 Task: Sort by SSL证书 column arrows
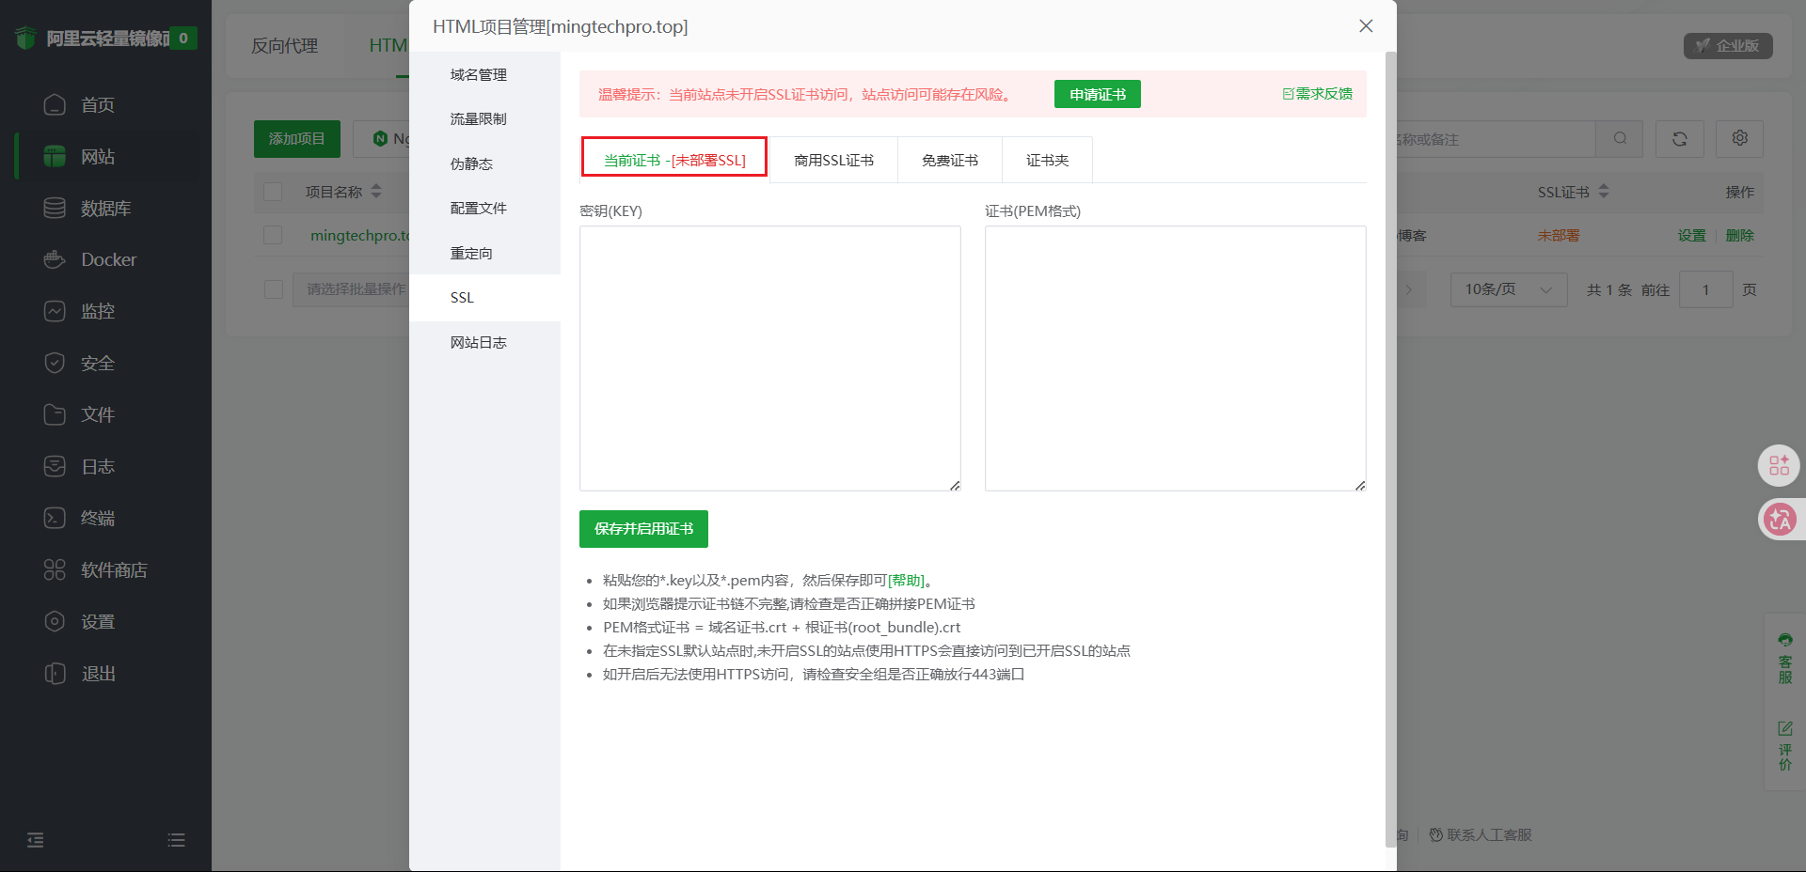click(1604, 192)
